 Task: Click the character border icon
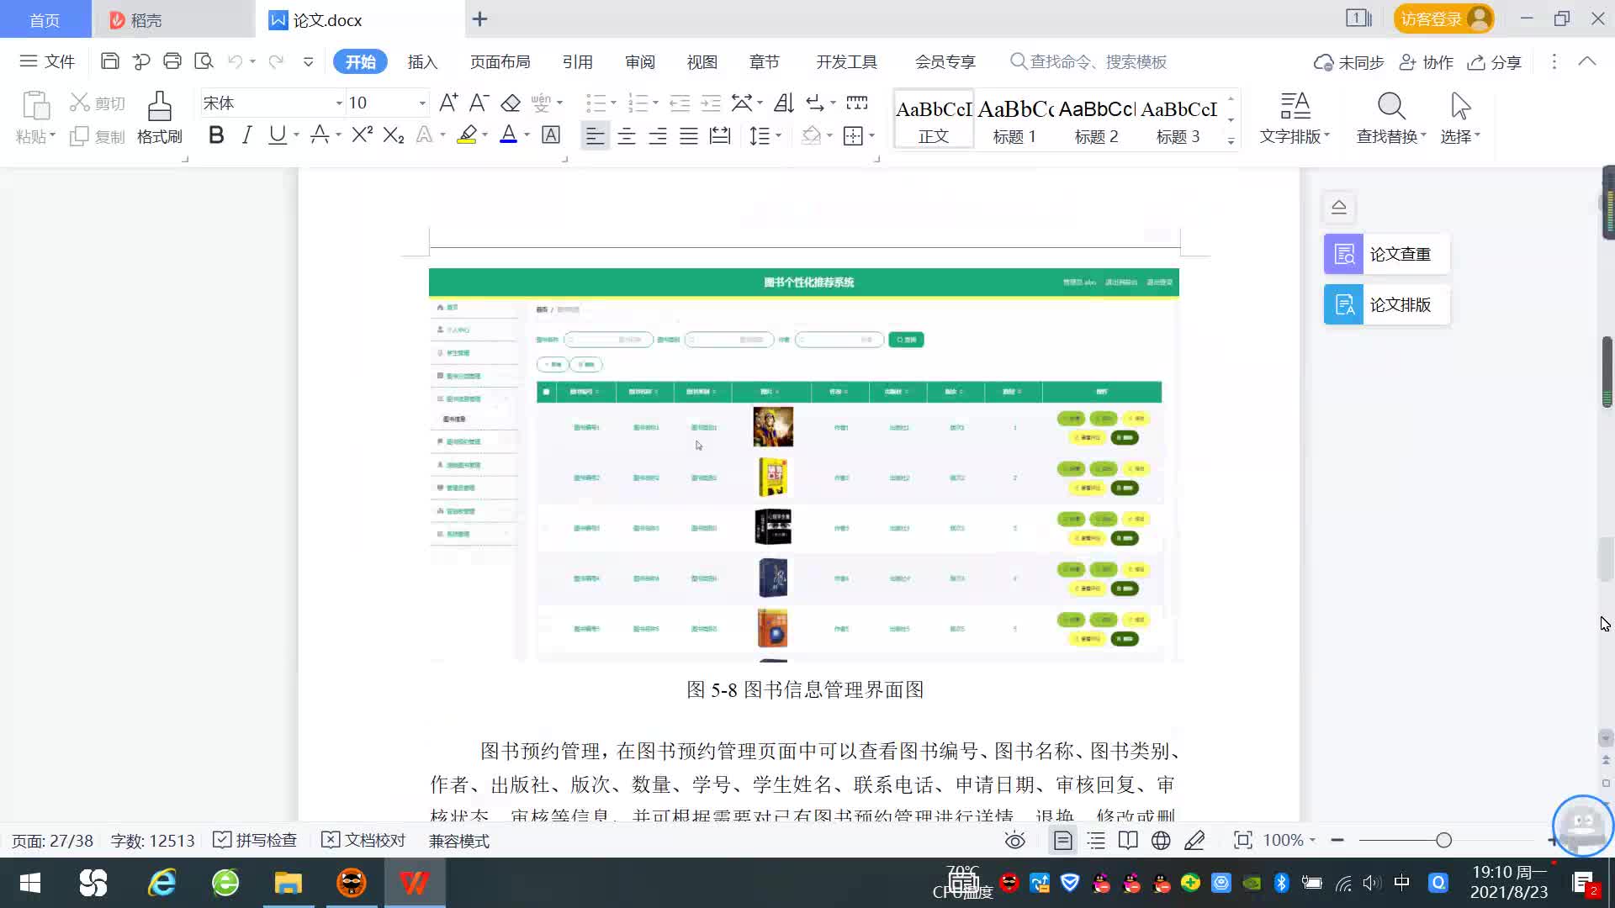(551, 135)
